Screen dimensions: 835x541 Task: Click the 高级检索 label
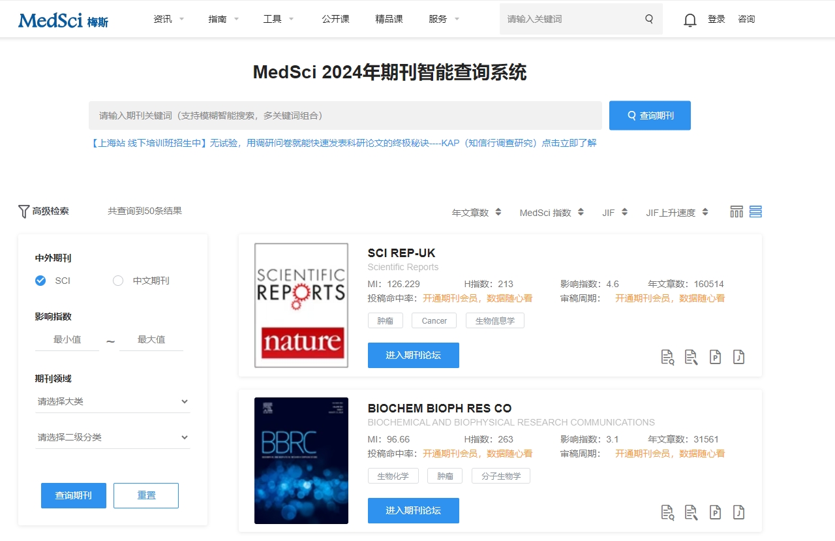[50, 211]
